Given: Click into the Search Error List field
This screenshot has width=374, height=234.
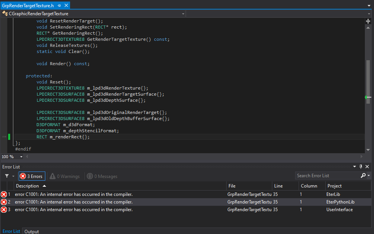Looking at the screenshot, I should pyautogui.click(x=327, y=176).
